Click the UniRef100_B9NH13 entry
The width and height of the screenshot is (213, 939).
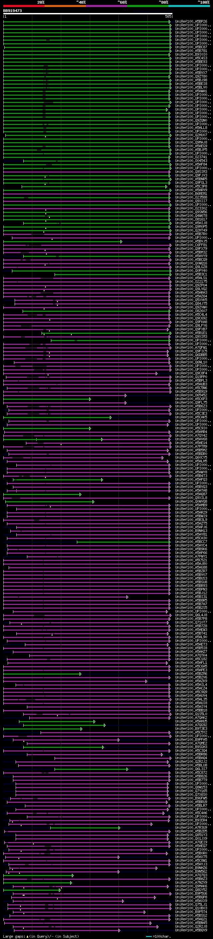point(191,531)
